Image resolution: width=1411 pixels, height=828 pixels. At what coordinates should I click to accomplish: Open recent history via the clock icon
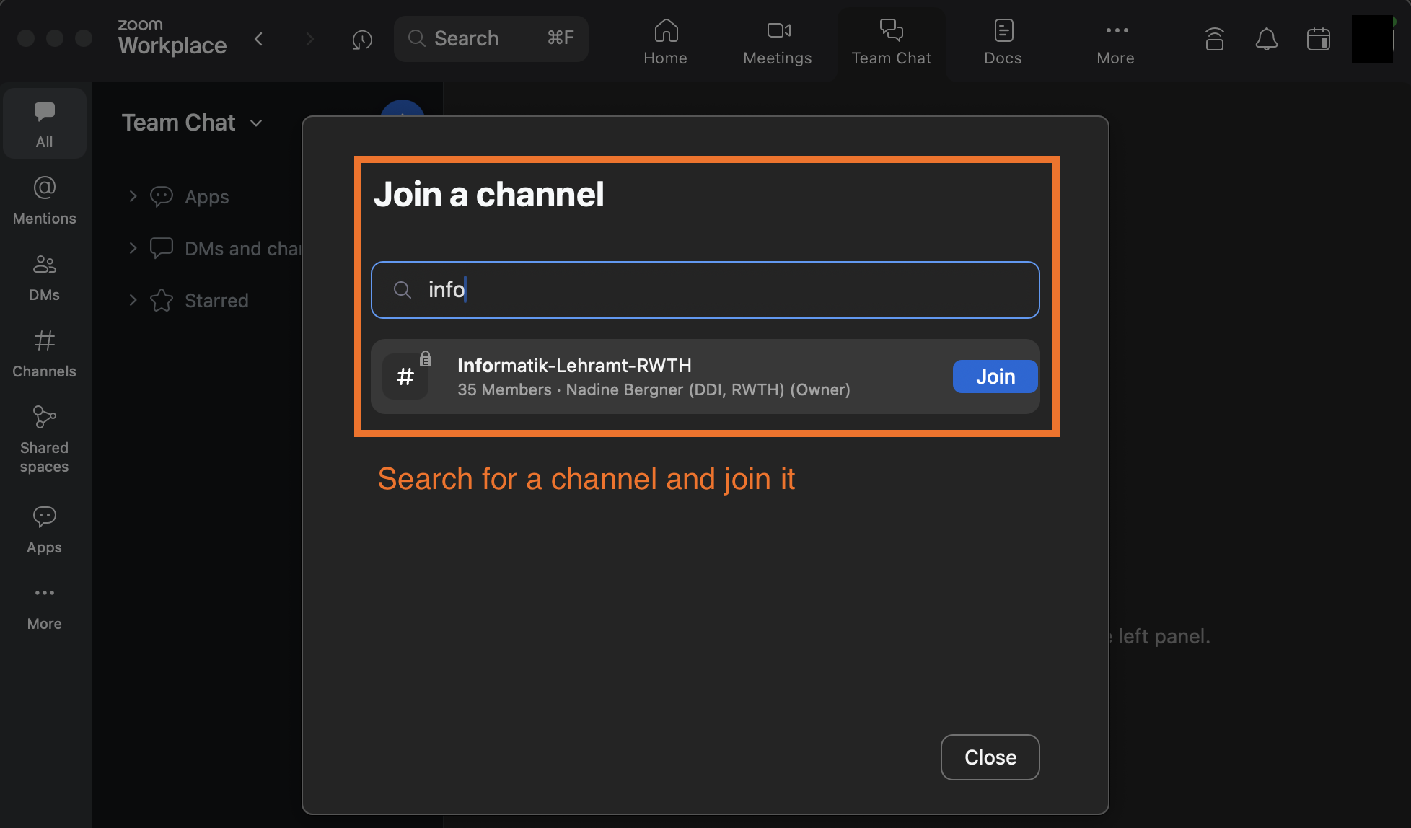362,39
